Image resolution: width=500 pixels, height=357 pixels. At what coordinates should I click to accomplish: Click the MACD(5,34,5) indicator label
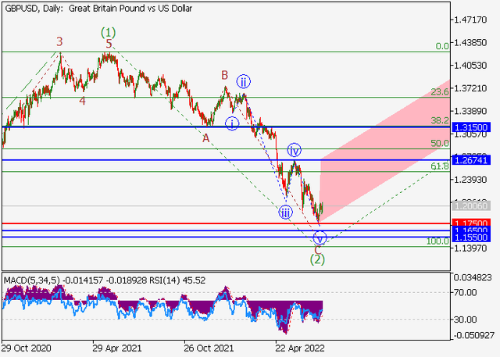[x=31, y=280]
